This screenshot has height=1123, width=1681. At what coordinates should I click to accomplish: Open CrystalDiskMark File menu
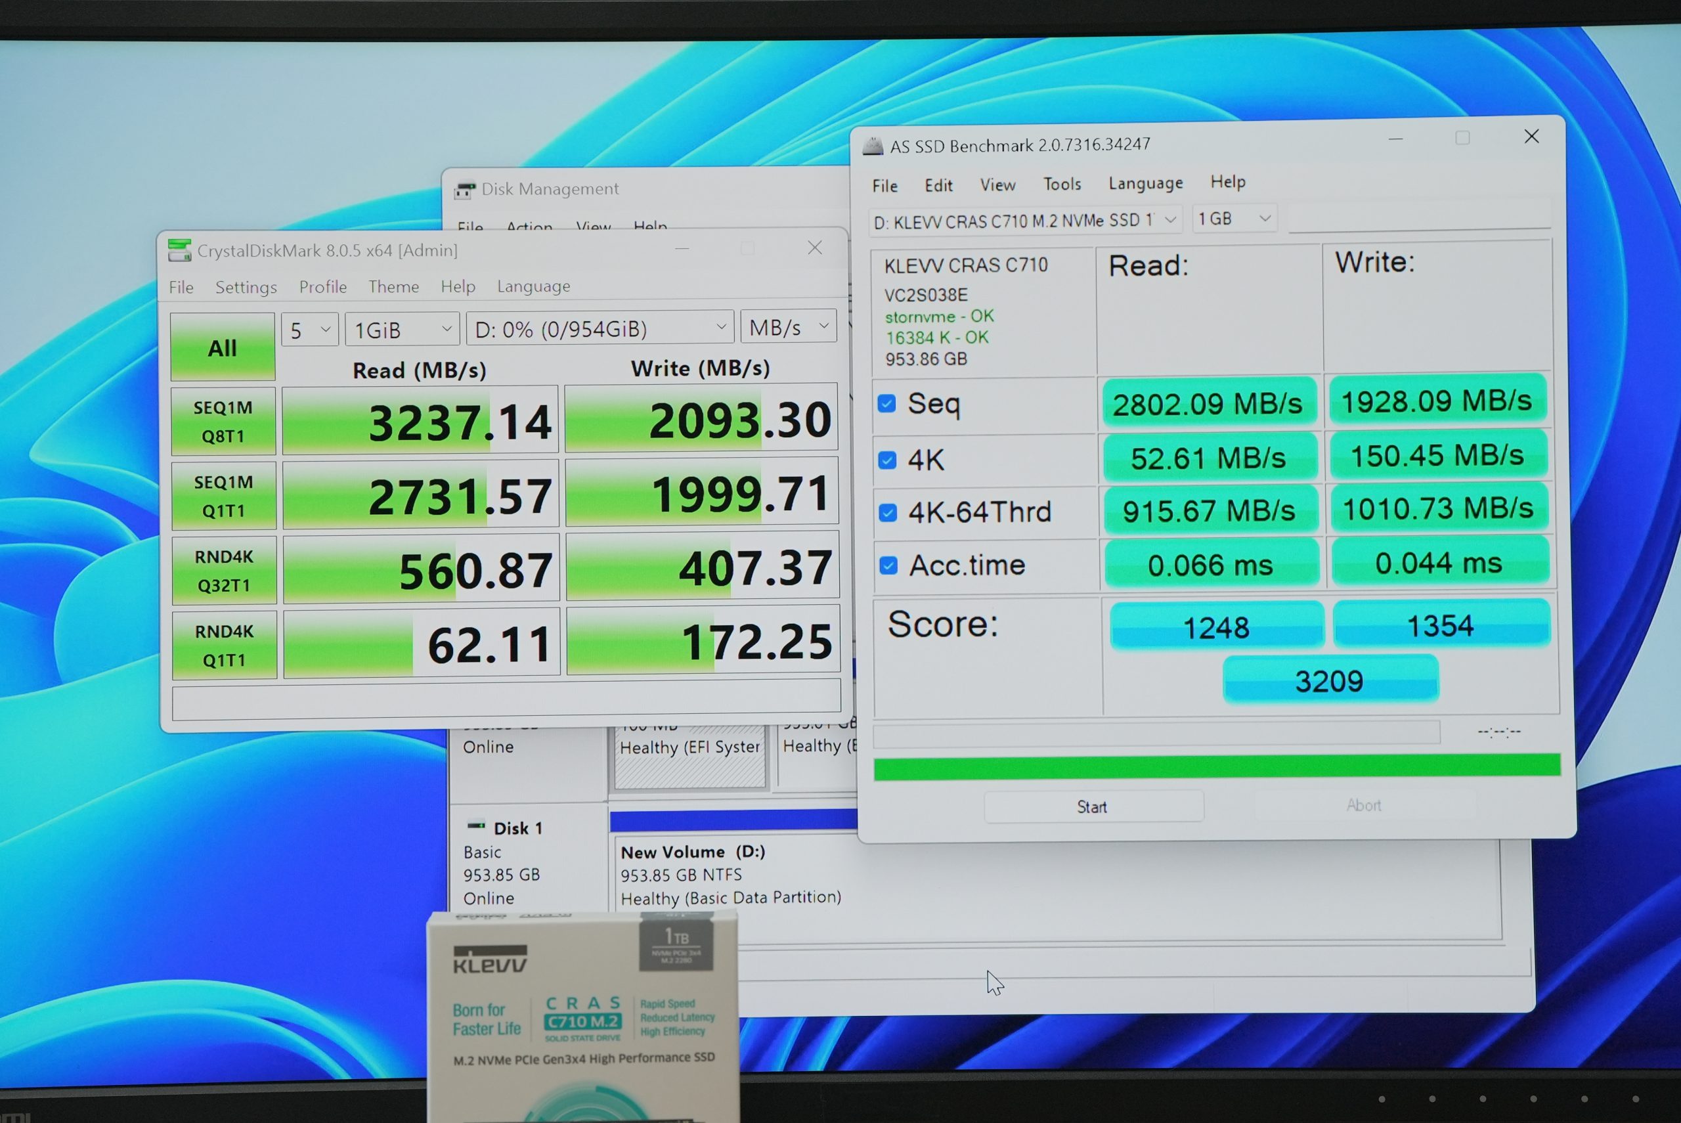coord(181,287)
